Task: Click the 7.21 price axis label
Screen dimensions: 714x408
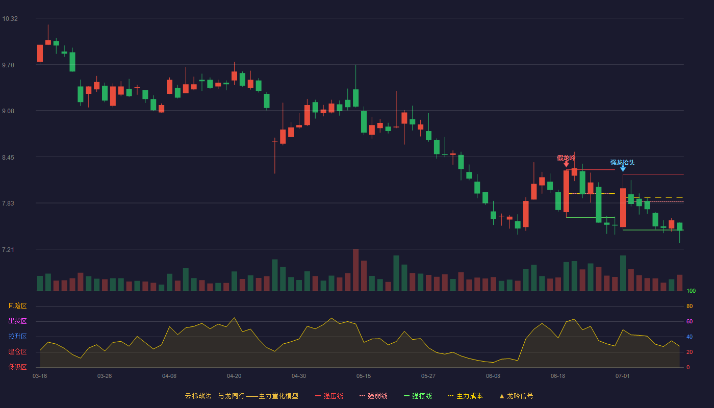Action: coord(8,250)
